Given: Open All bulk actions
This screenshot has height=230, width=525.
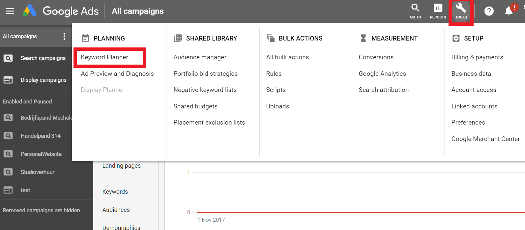Looking at the screenshot, I should coord(287,57).
